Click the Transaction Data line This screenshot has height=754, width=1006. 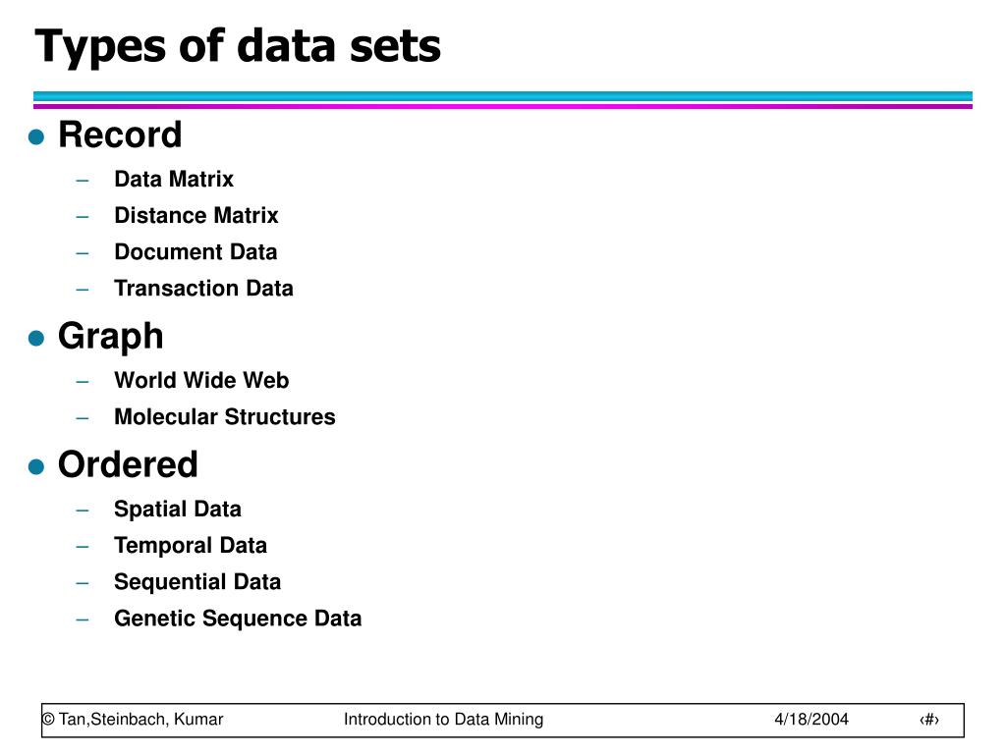pos(204,289)
